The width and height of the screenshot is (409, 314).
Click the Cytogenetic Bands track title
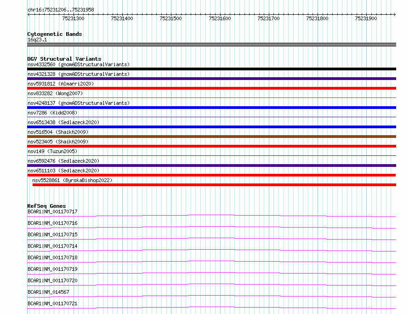55,34
